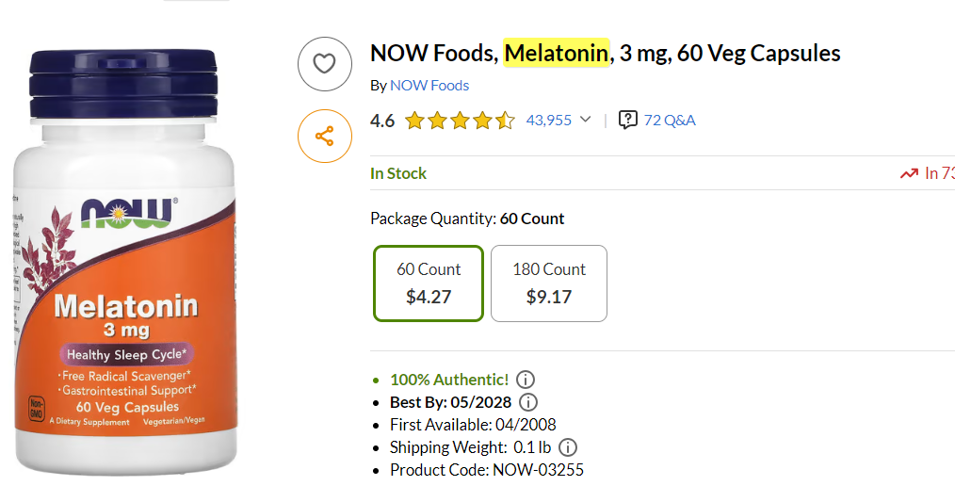The image size is (955, 486).
Task: Expand the ratings breakdown chevron
Action: pyautogui.click(x=585, y=120)
